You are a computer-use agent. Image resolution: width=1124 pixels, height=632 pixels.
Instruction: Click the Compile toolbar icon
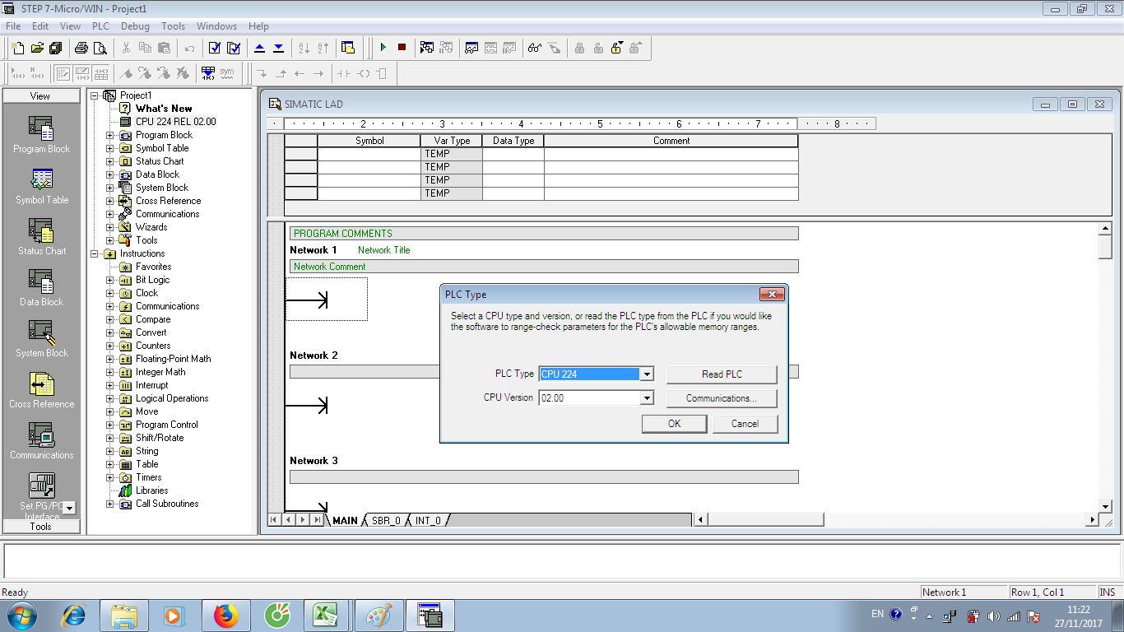215,48
